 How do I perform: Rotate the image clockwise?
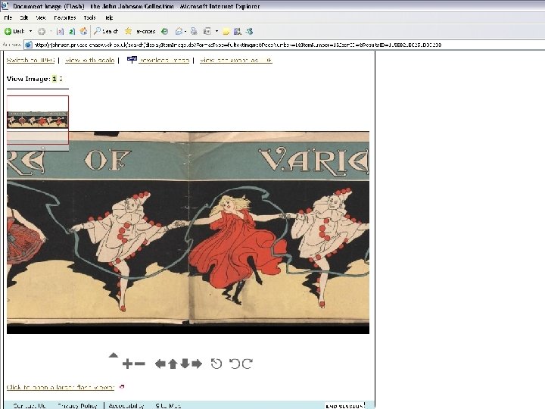click(247, 364)
